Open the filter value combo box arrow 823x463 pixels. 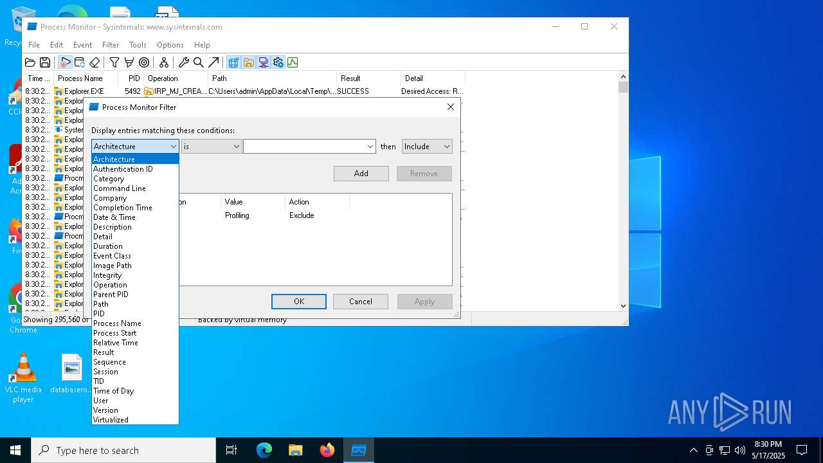(x=370, y=147)
